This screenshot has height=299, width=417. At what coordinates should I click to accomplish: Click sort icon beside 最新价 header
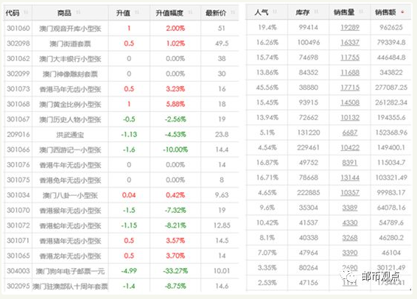233,13
